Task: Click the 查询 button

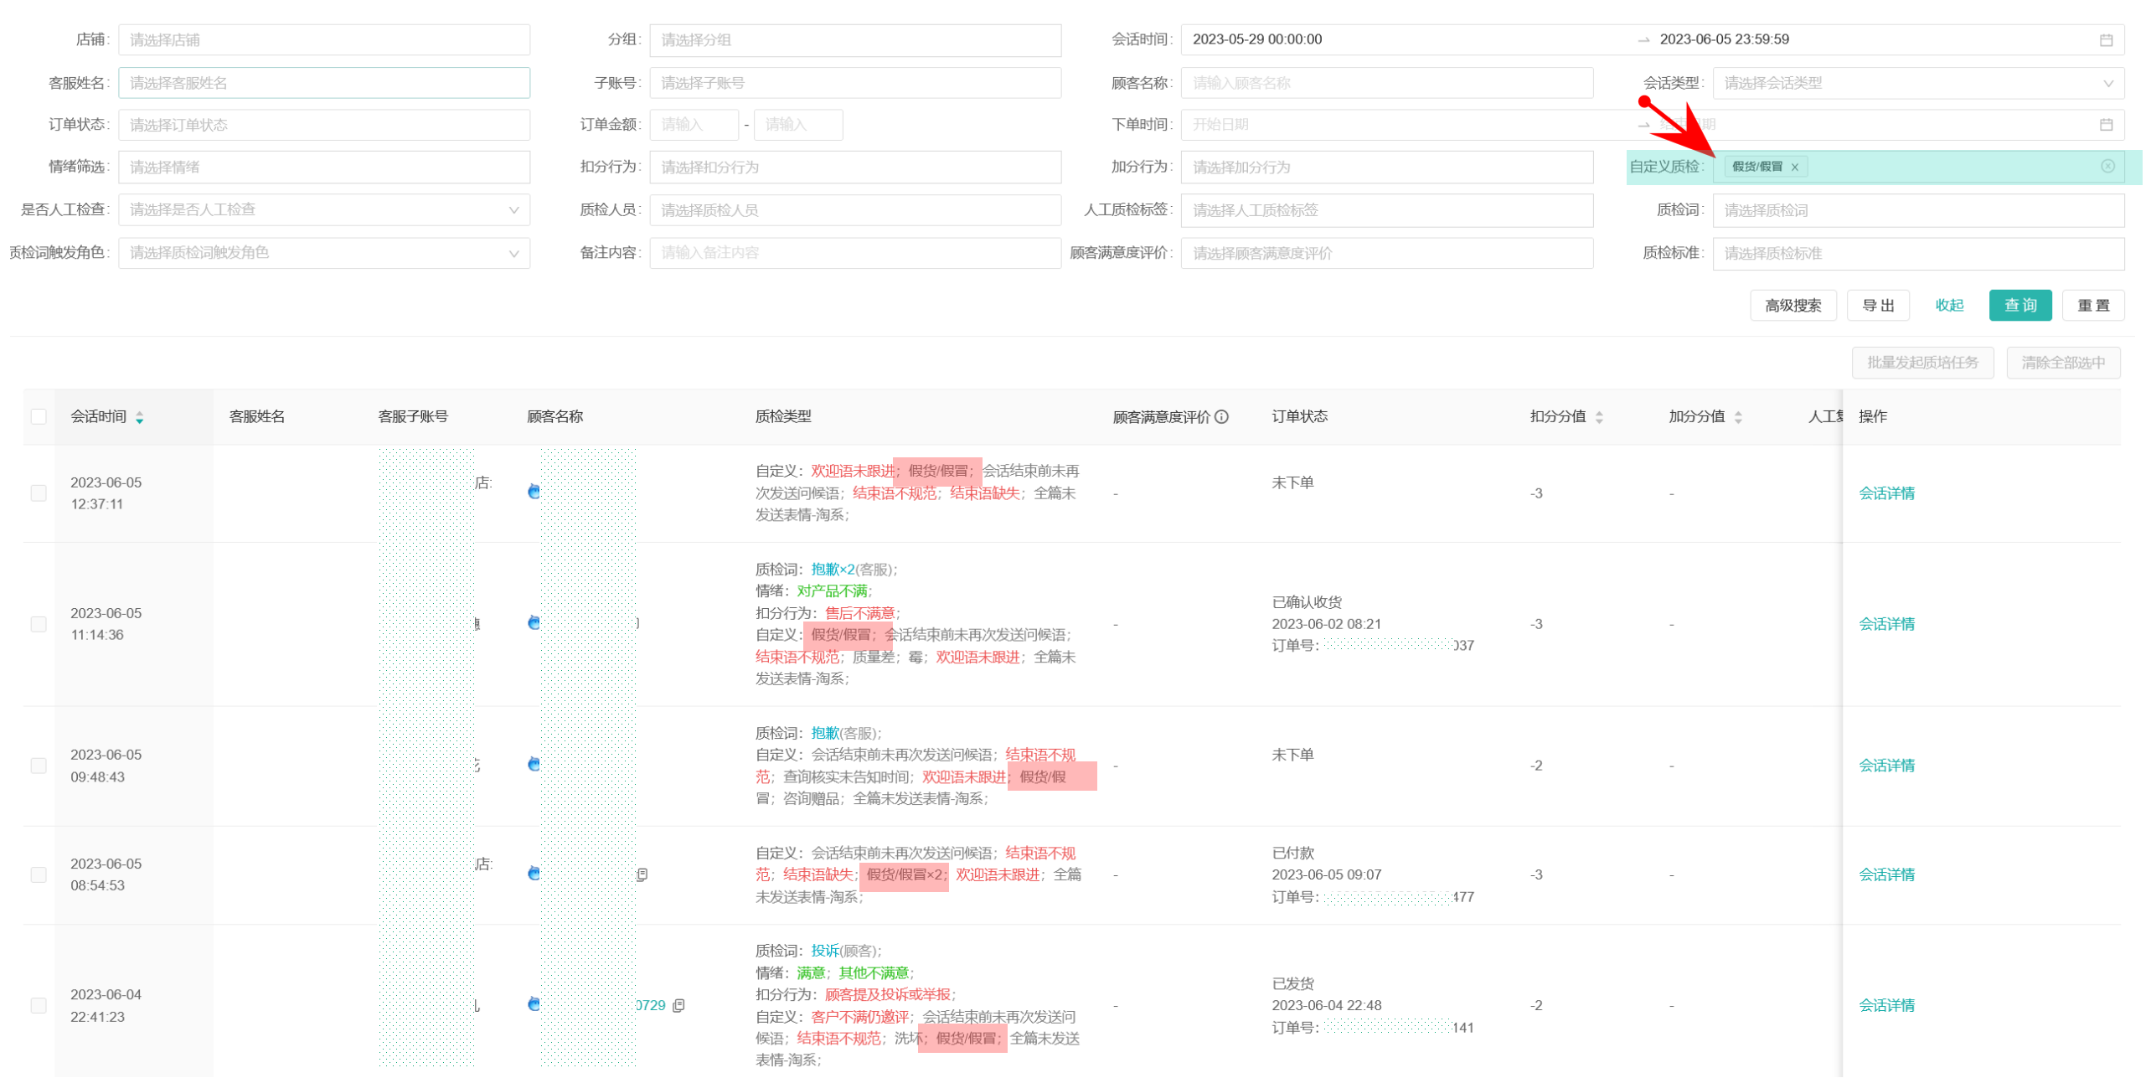Action: pyautogui.click(x=2020, y=306)
